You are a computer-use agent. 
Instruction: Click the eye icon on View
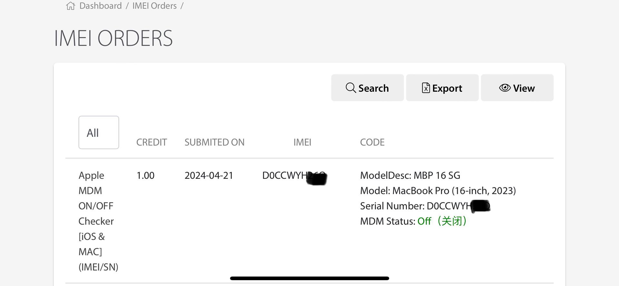pos(505,88)
